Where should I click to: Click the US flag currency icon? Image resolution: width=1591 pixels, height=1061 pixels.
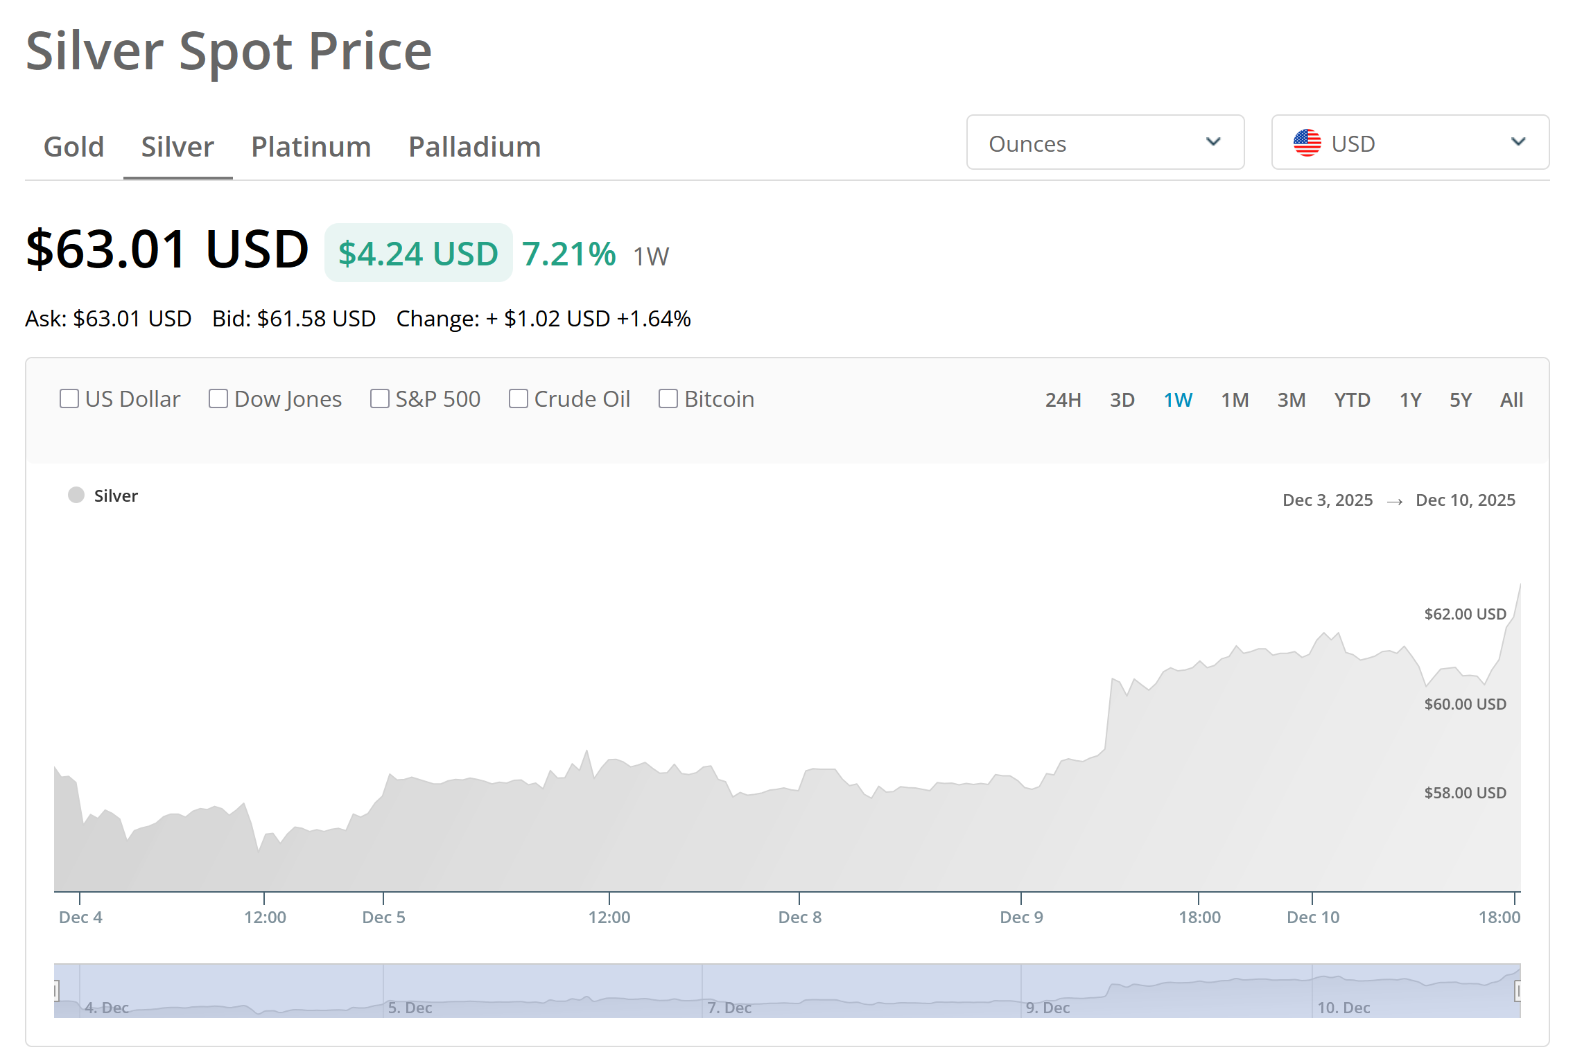[1307, 143]
